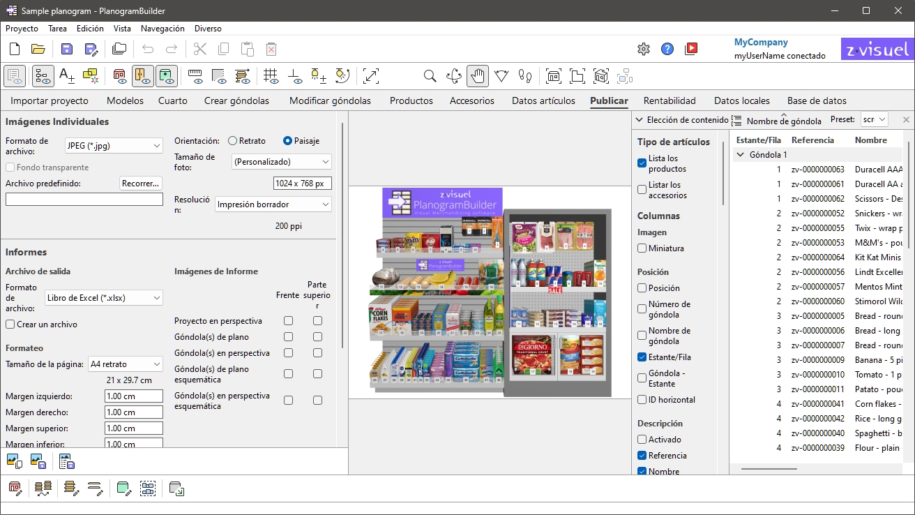Click the Save As floppy-with-pencil icon
This screenshot has width=915, height=515.
tap(91, 49)
